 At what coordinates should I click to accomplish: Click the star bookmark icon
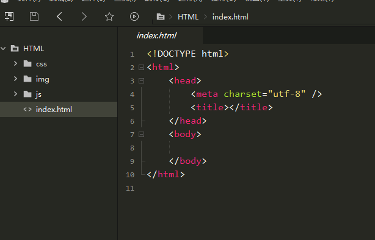click(x=109, y=16)
